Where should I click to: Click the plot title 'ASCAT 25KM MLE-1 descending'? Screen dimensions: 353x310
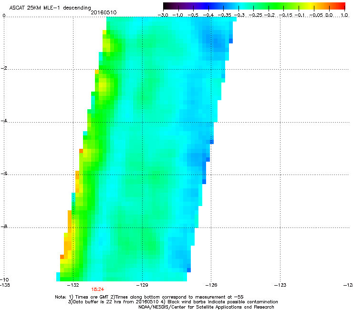pos(50,8)
